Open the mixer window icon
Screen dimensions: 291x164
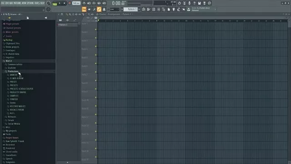(x=159, y=9)
